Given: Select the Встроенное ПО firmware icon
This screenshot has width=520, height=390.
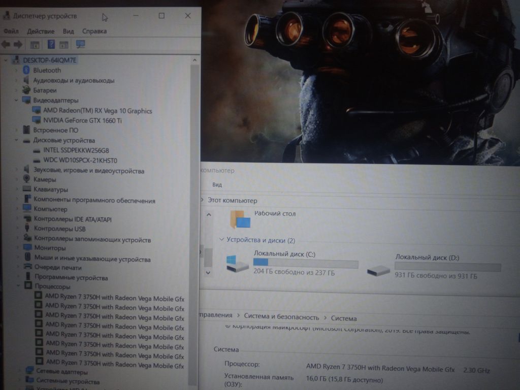Looking at the screenshot, I should (26, 129).
